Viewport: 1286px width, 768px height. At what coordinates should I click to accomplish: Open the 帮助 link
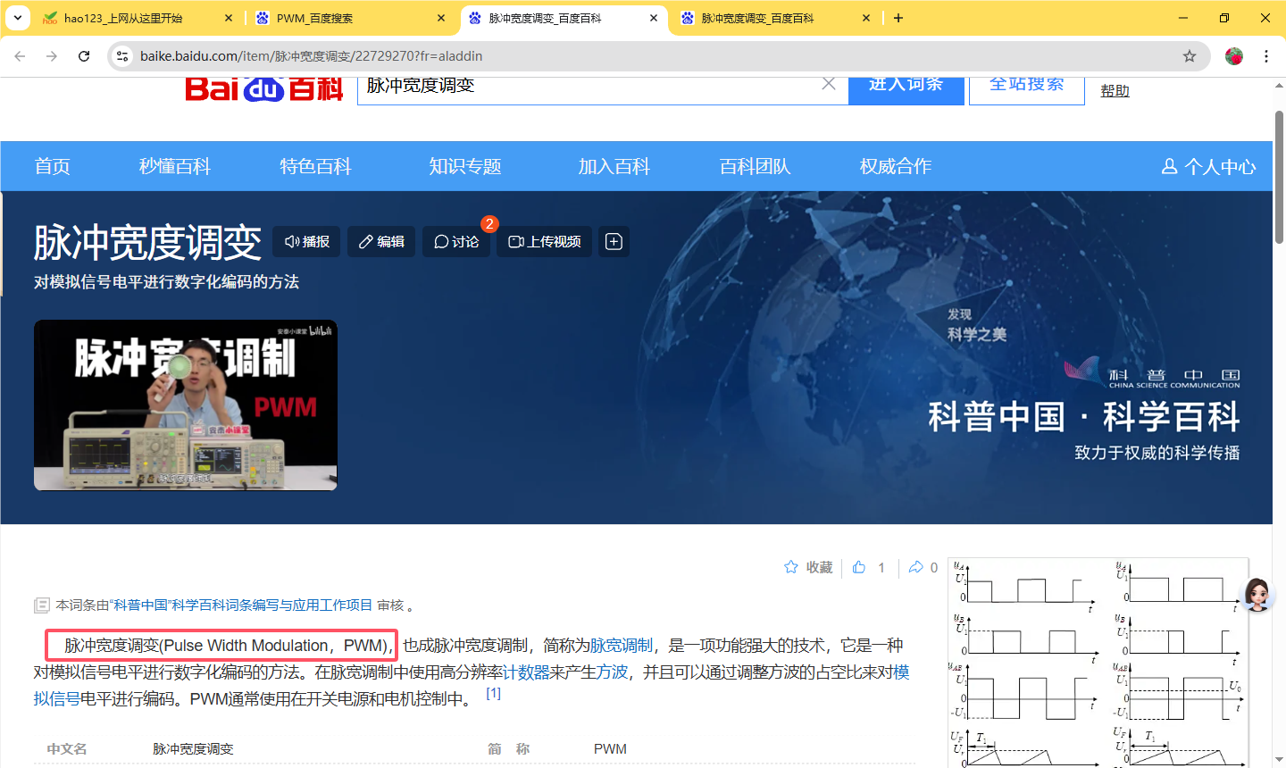click(1115, 90)
